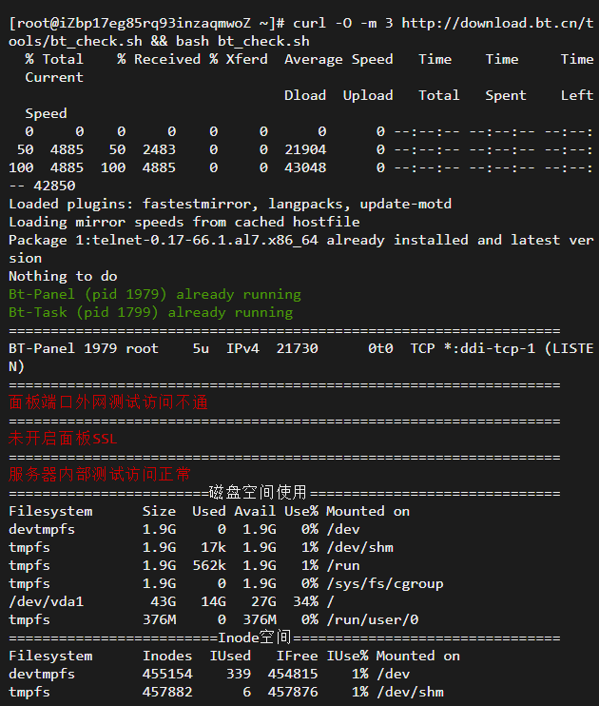Click the red "面板端口外网测试访问不通" warning
The width and height of the screenshot is (599, 706).
tap(108, 402)
